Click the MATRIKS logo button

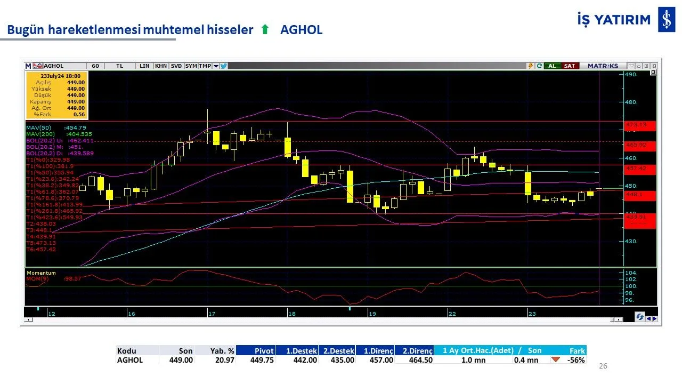[603, 66]
